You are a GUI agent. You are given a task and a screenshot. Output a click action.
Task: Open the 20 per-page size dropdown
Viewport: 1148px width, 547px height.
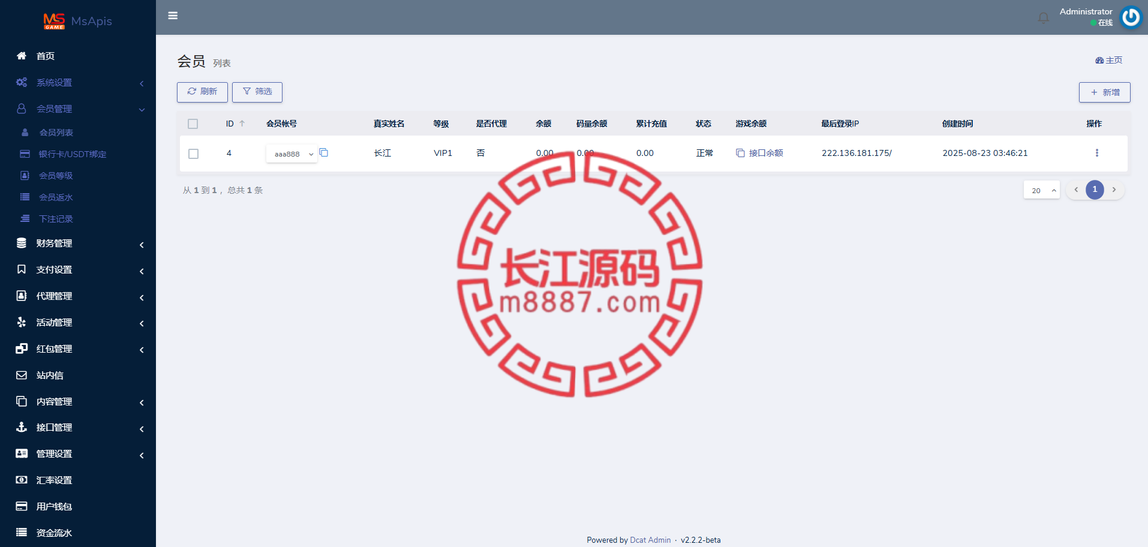[1042, 190]
